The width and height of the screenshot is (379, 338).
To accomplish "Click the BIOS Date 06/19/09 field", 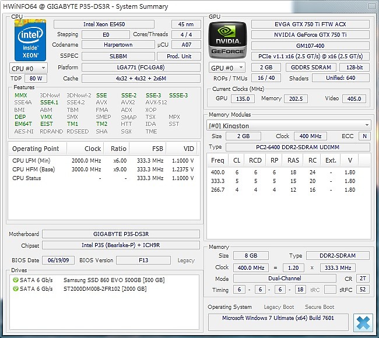I will pos(58,260).
